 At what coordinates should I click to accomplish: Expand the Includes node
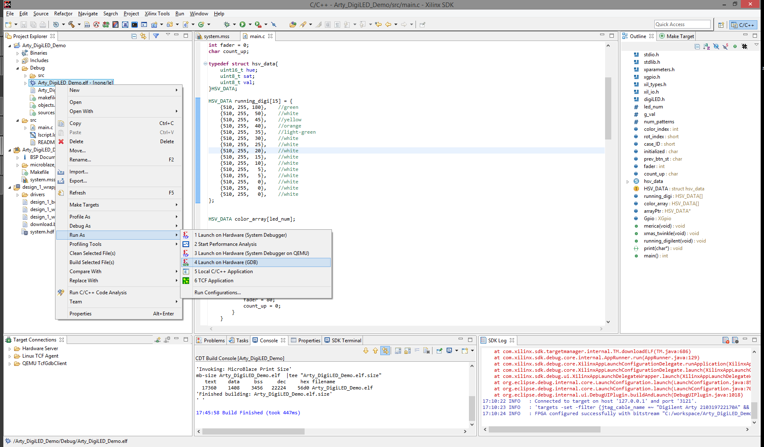(x=17, y=60)
